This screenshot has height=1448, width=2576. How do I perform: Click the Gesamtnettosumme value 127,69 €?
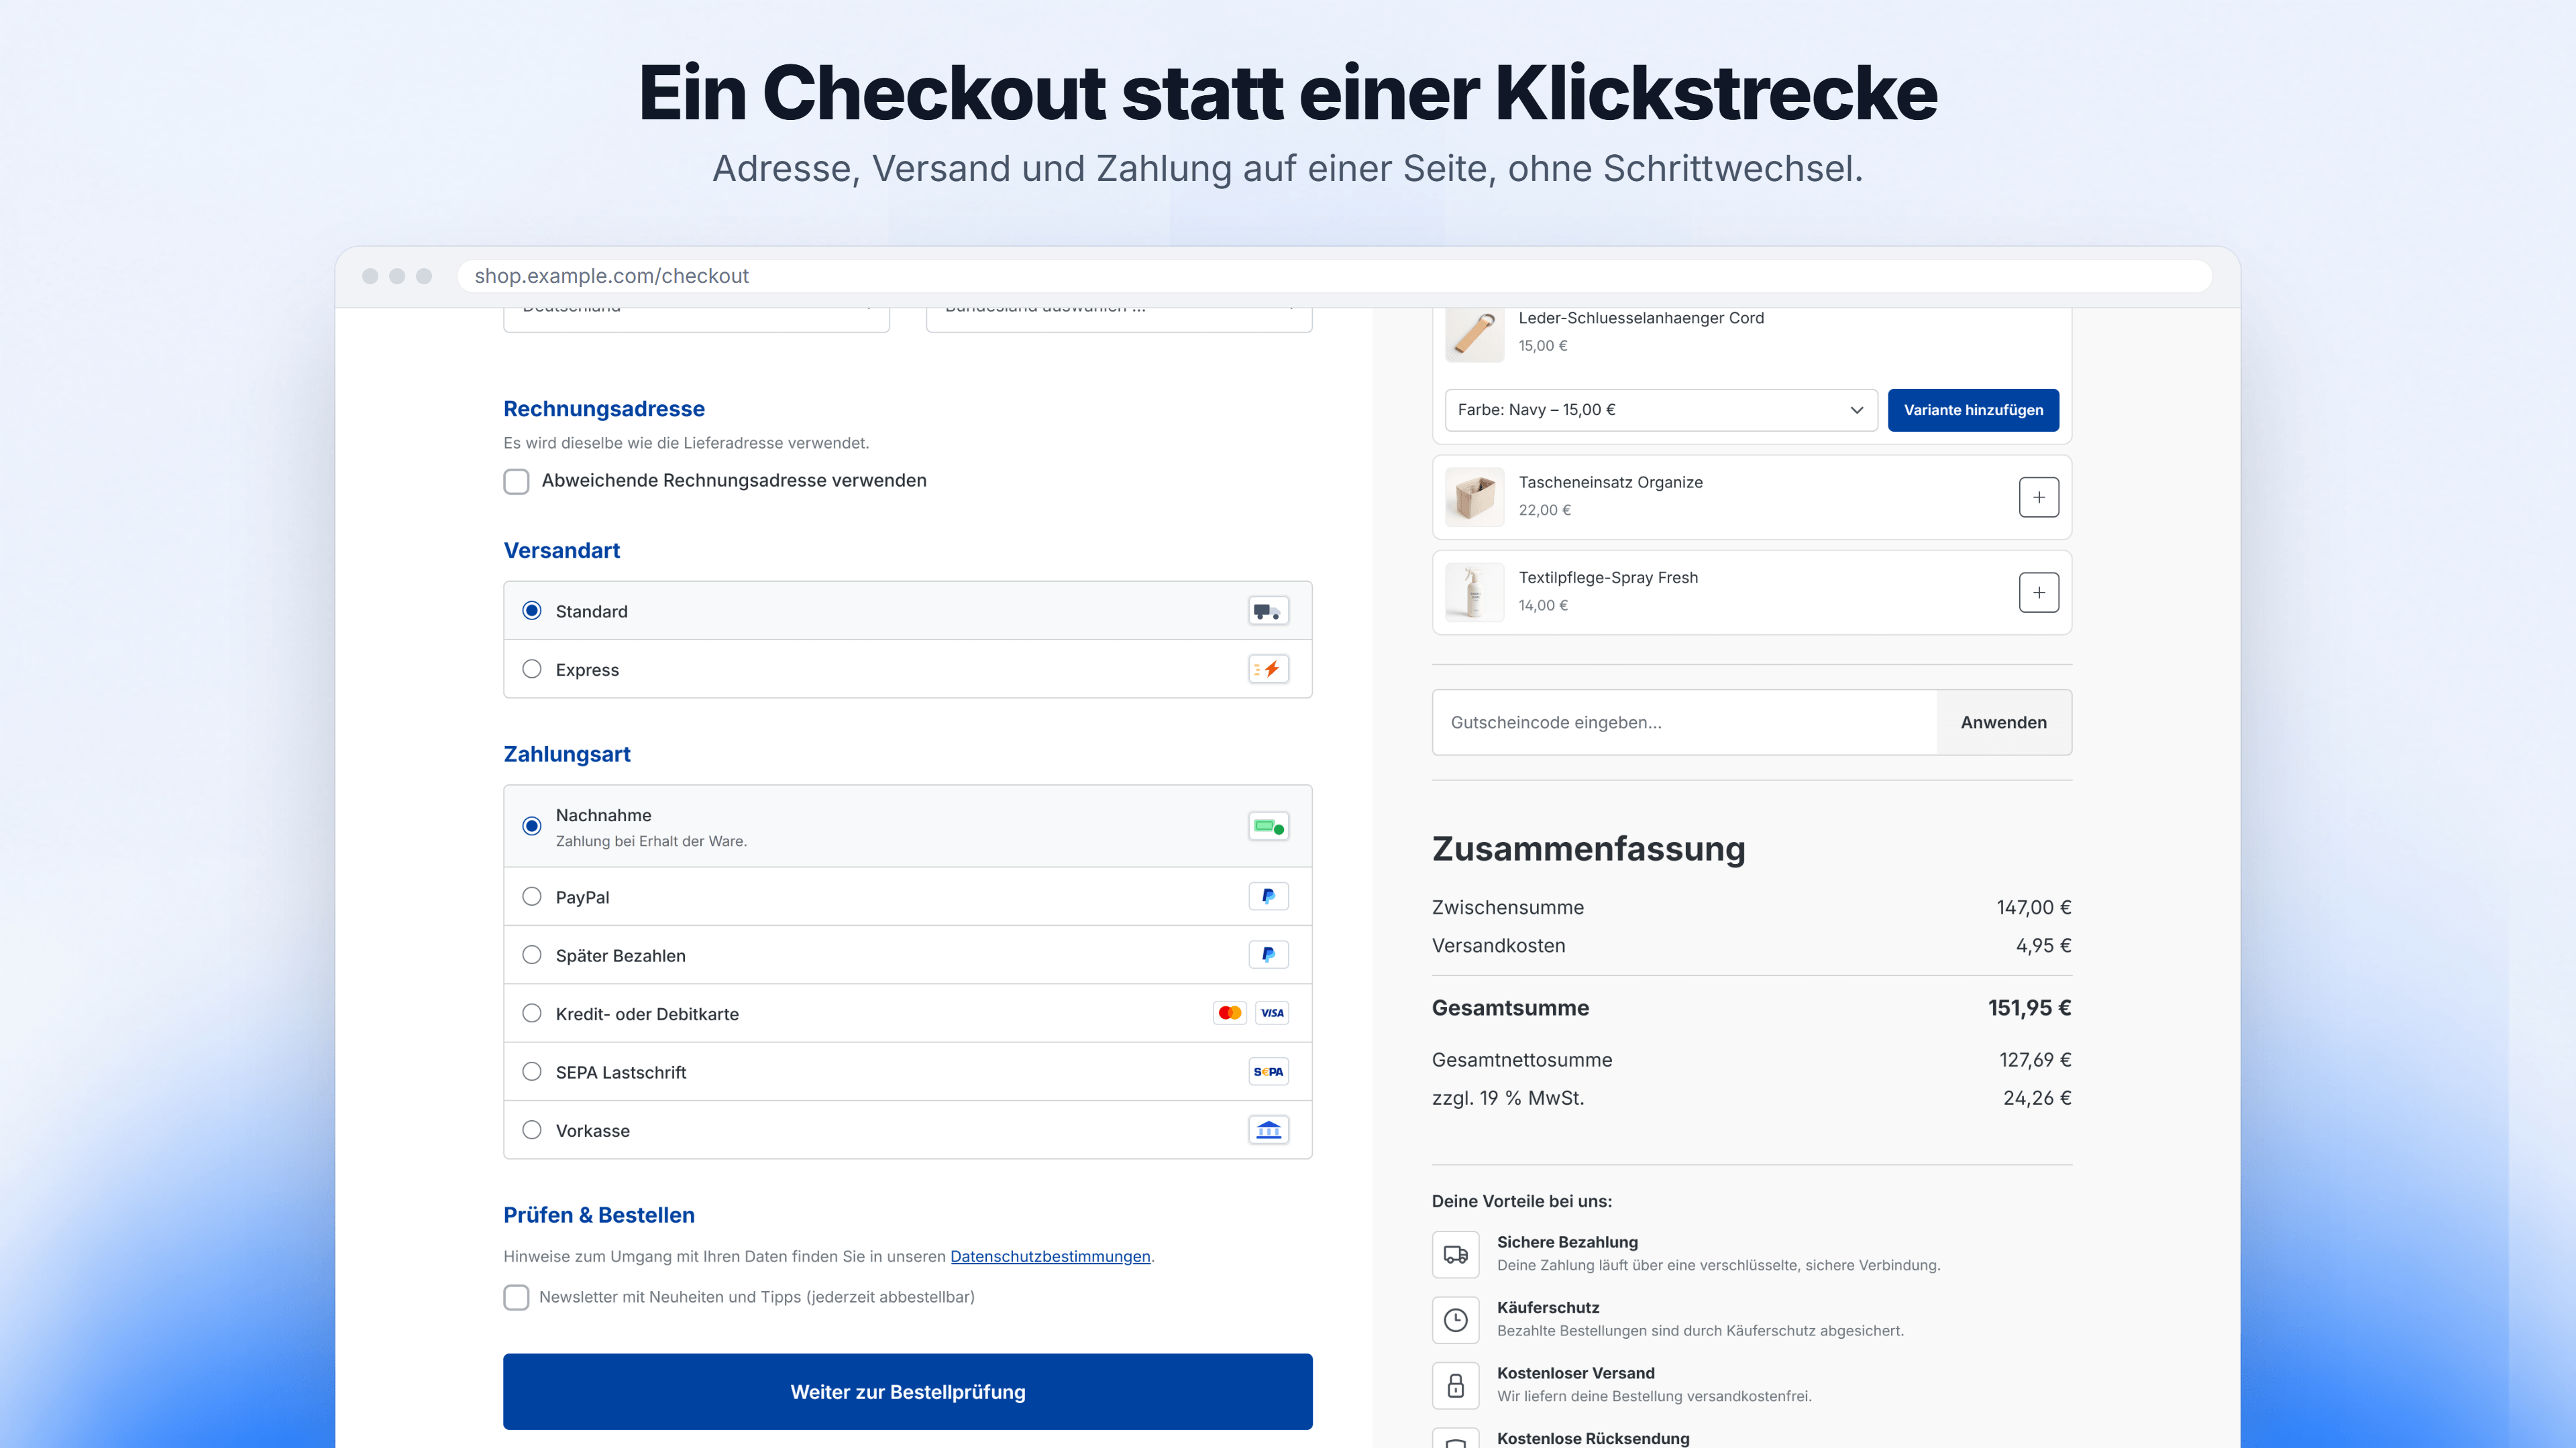(2035, 1059)
